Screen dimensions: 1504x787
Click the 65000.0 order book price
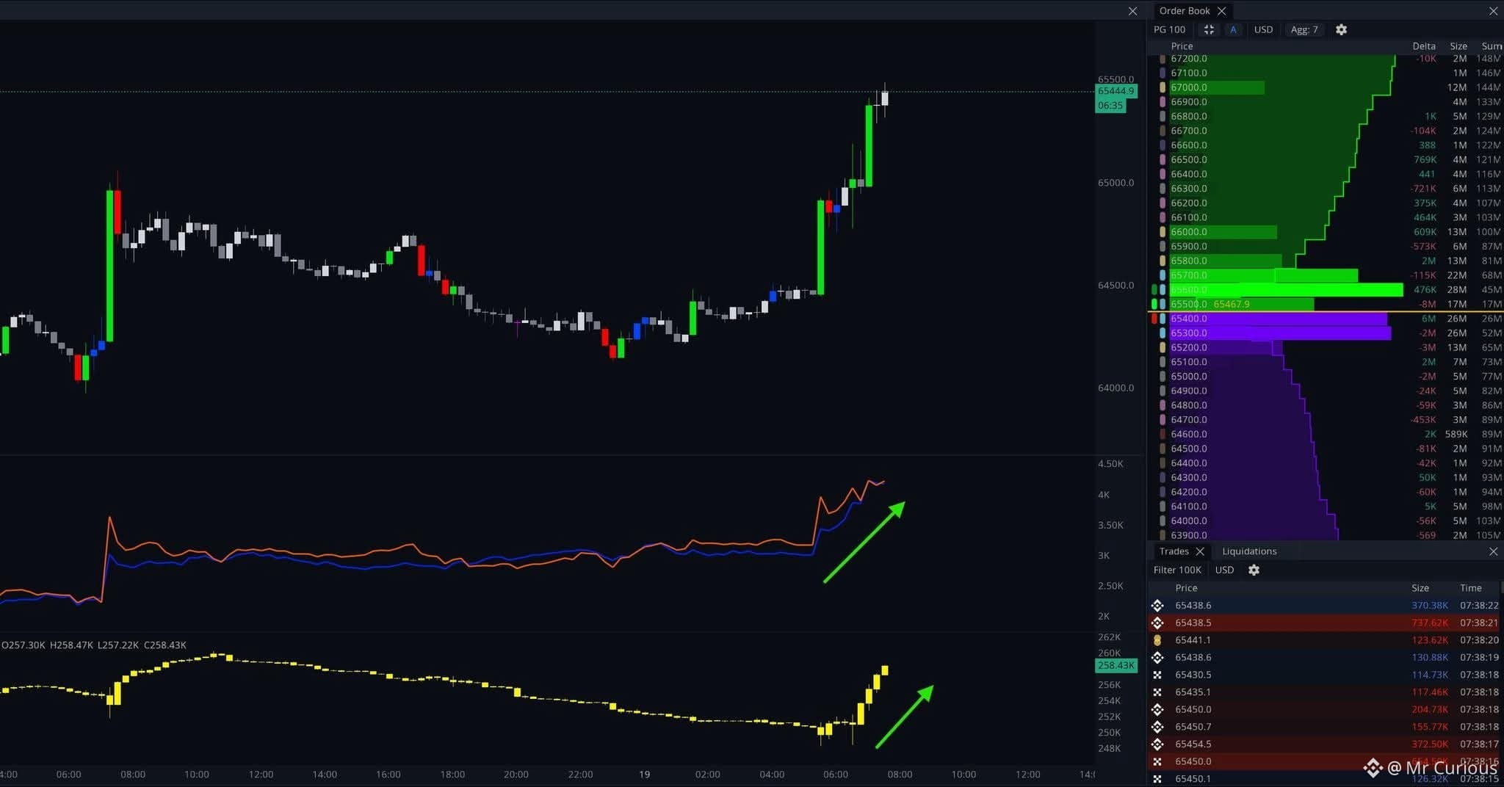(x=1189, y=377)
